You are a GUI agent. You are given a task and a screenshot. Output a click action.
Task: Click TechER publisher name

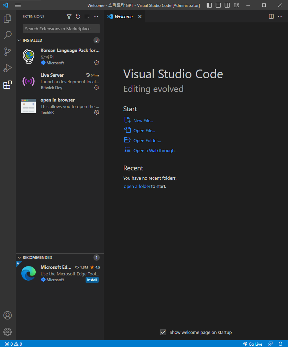tap(47, 113)
